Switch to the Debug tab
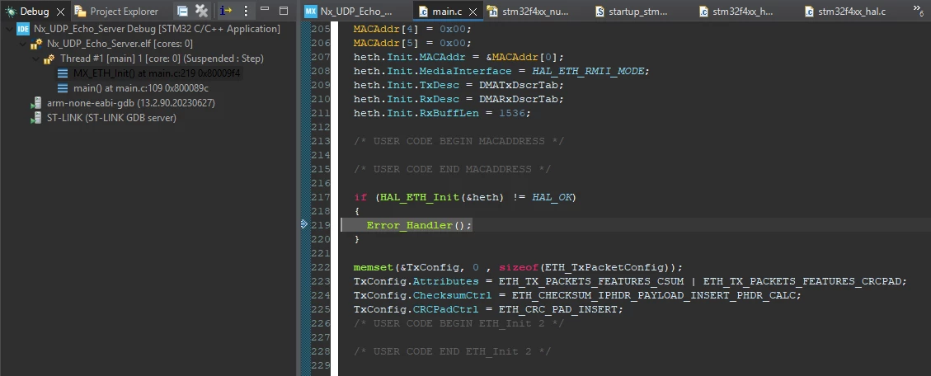 [x=35, y=12]
